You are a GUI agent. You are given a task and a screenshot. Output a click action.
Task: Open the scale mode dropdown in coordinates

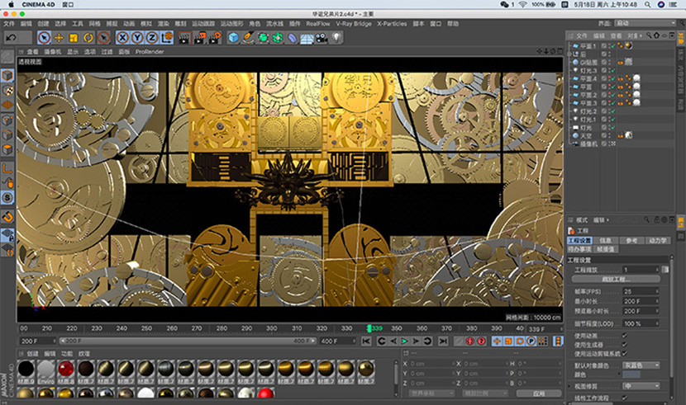pyautogui.click(x=485, y=393)
